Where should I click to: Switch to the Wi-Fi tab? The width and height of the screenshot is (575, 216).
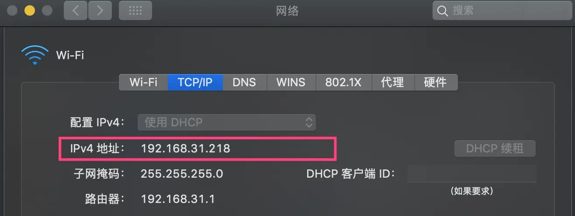pyautogui.click(x=143, y=82)
